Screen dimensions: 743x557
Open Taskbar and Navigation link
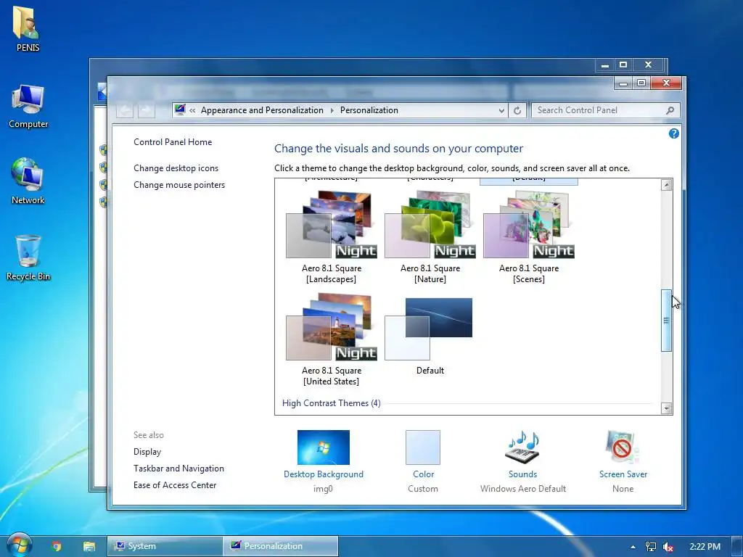click(x=178, y=469)
